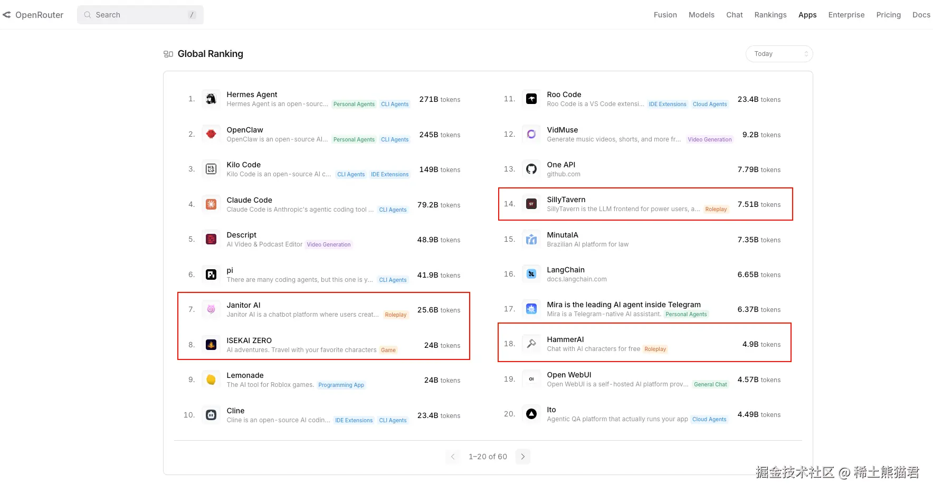Click Cloud Agents tag on Roo Code
This screenshot has width=933, height=493.
pos(710,105)
